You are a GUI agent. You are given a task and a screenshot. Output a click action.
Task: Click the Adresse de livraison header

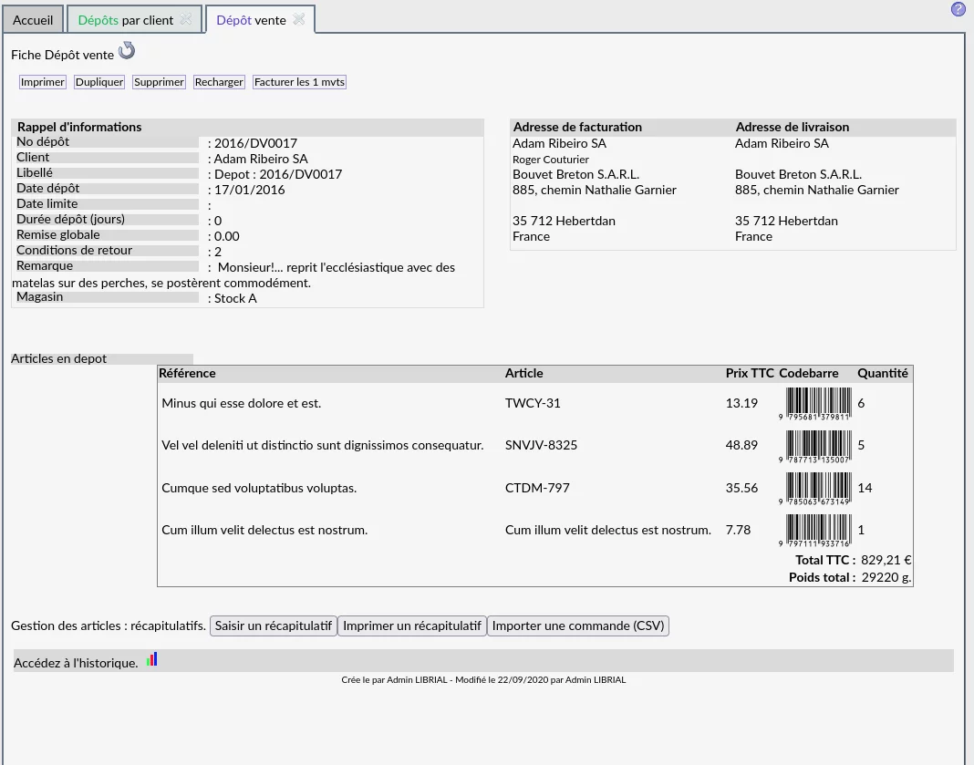click(x=792, y=128)
